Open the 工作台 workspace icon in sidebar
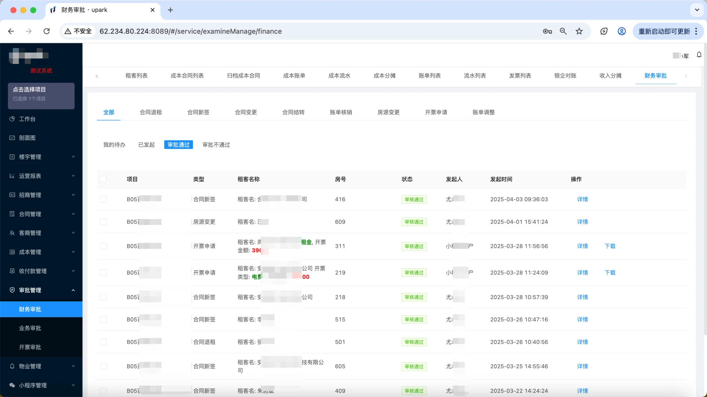 coord(12,119)
